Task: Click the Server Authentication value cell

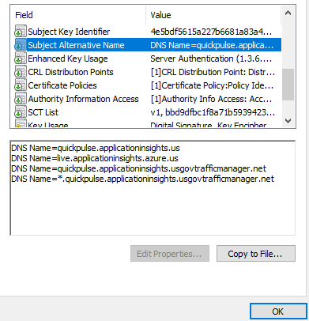Action: tap(211, 59)
